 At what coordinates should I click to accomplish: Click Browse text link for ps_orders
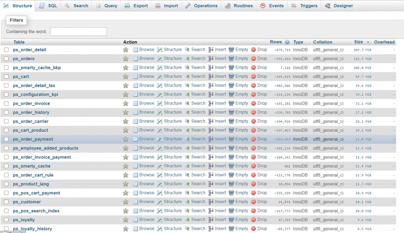(147, 58)
